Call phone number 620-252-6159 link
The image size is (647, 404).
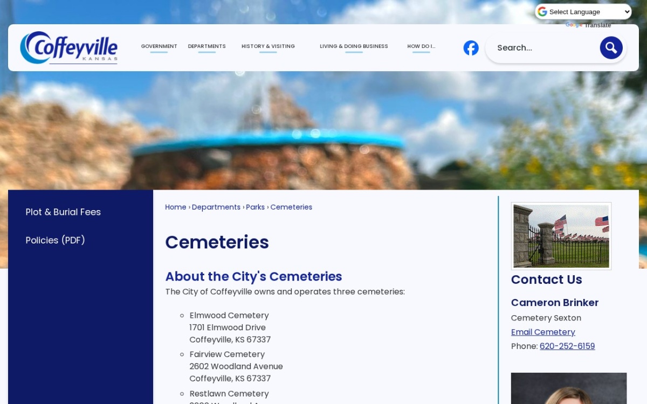pos(567,346)
